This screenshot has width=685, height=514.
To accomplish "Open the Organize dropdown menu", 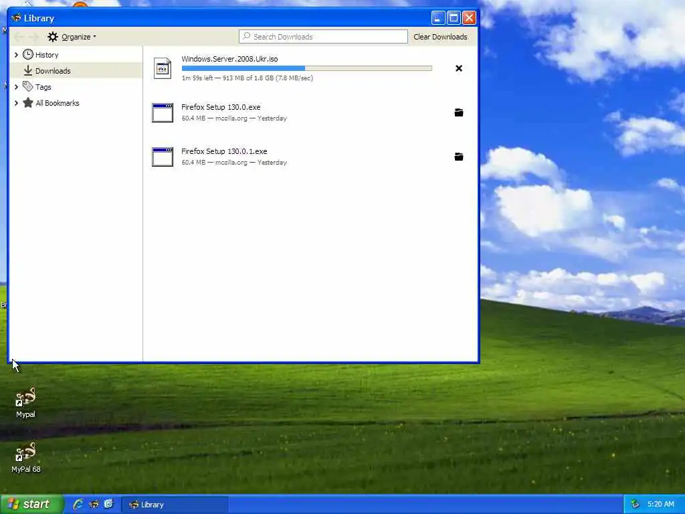I will [72, 37].
